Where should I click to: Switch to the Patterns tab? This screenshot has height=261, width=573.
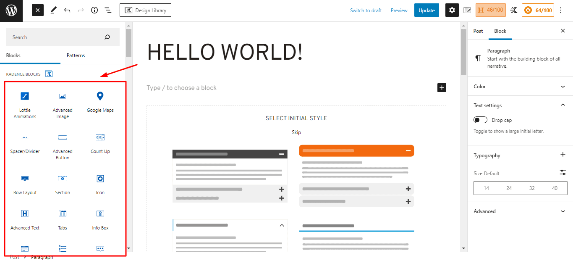(x=76, y=55)
